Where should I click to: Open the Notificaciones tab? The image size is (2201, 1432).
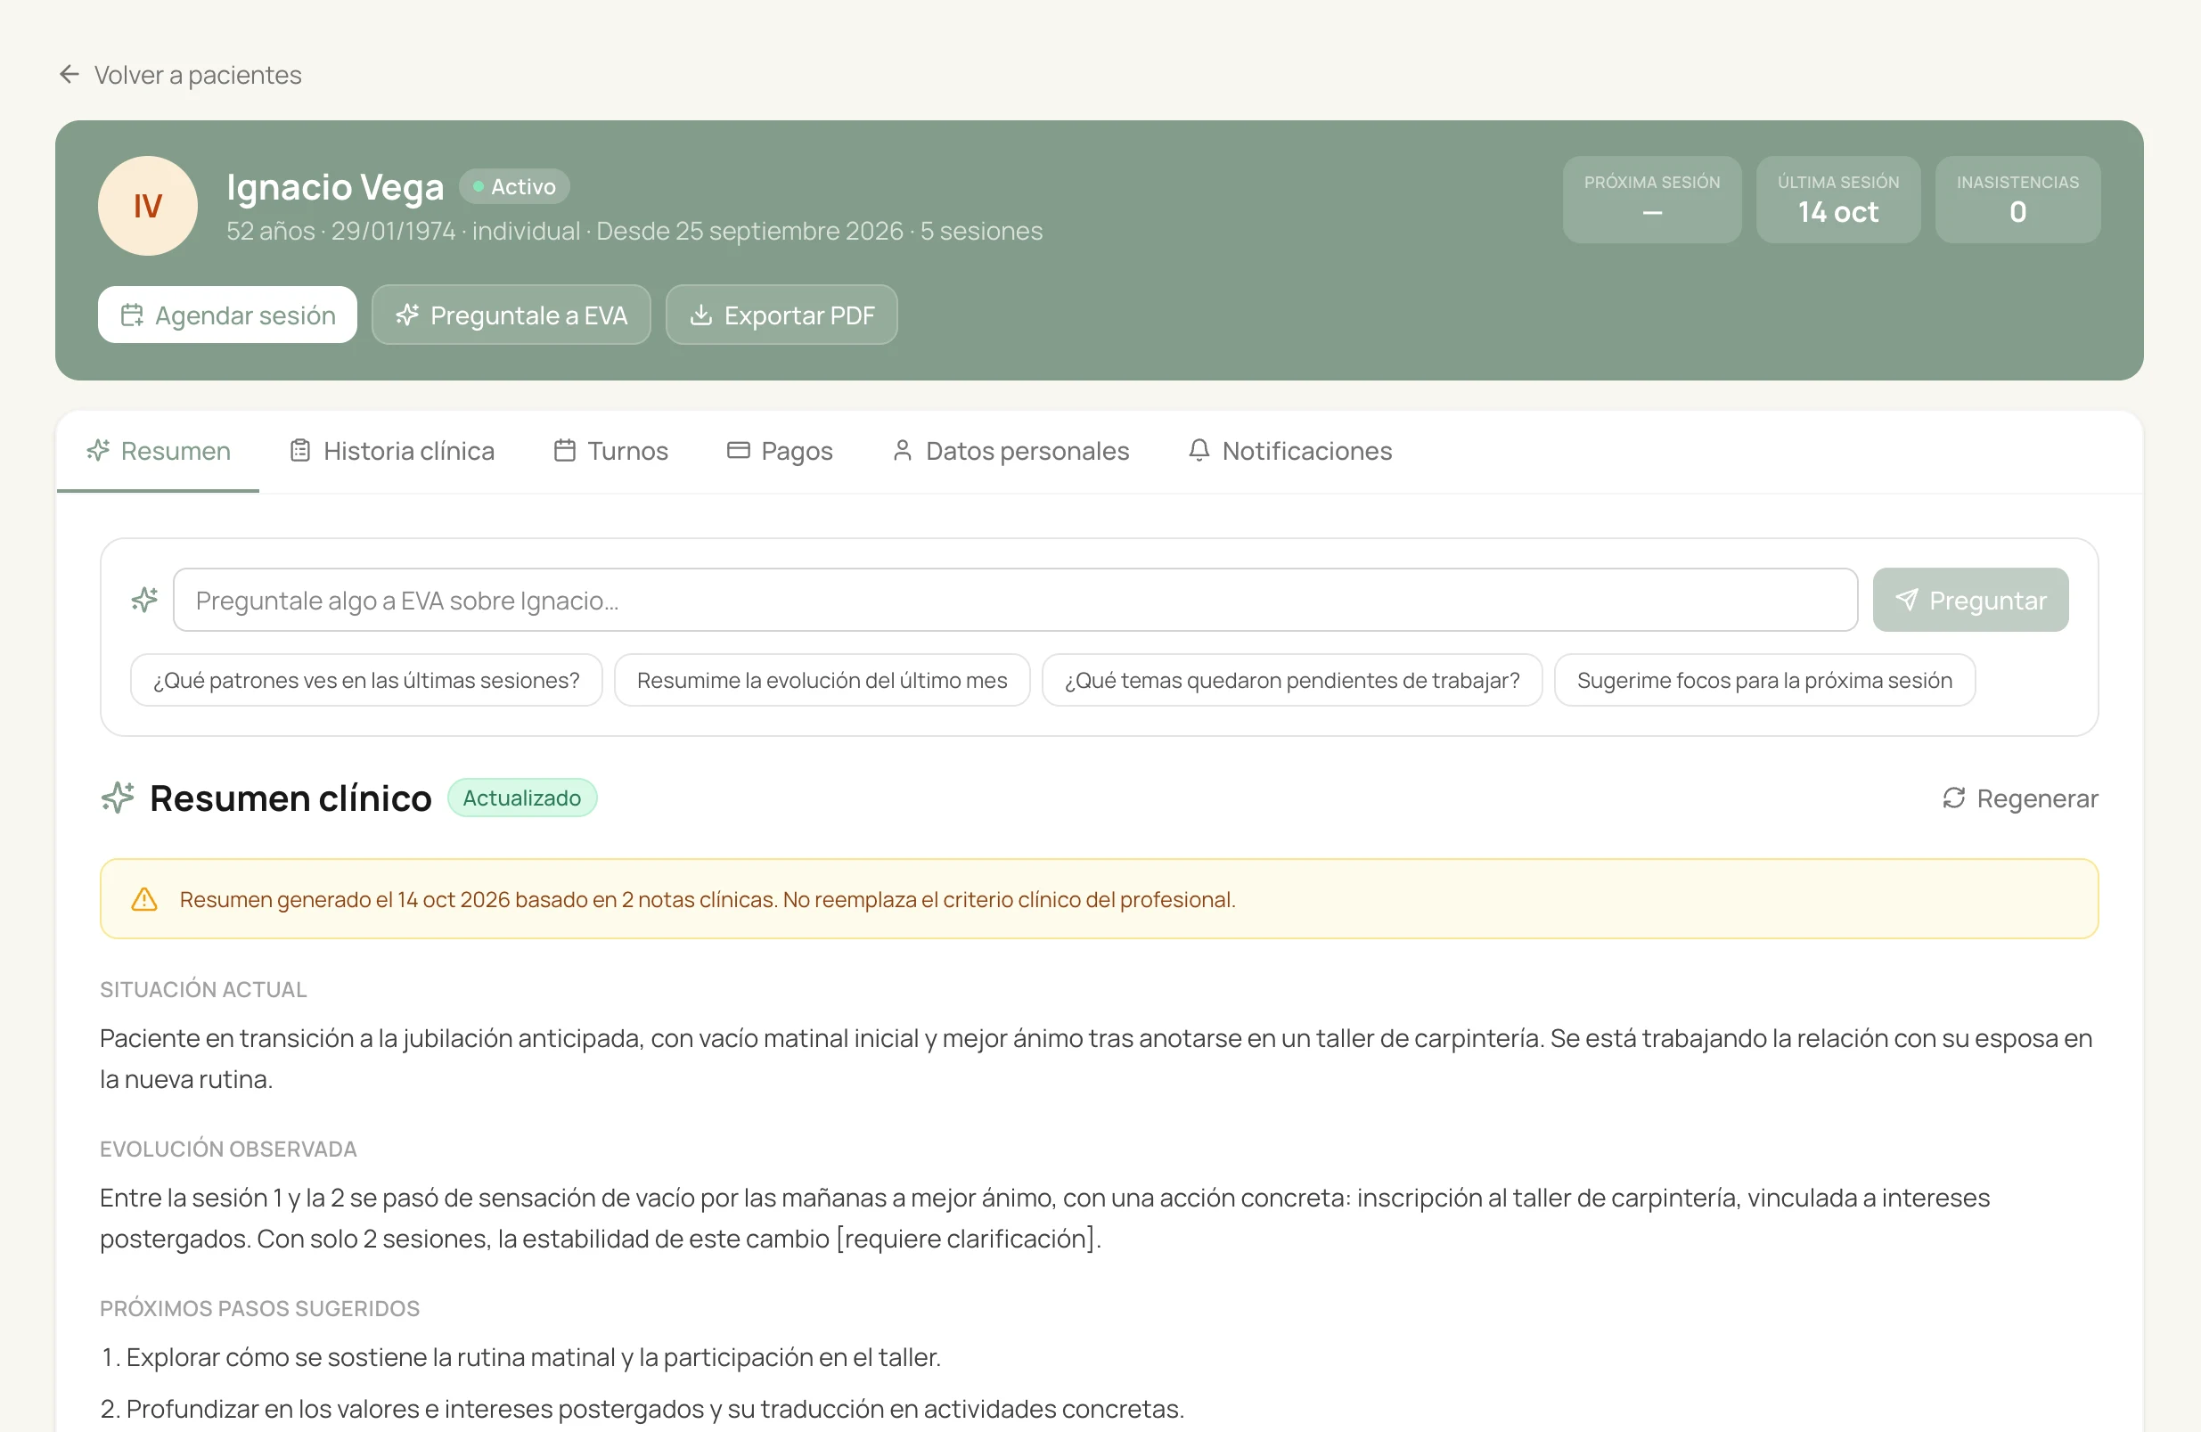(x=1290, y=451)
